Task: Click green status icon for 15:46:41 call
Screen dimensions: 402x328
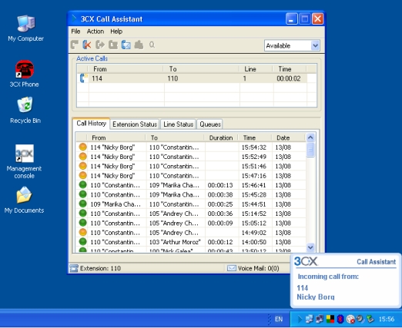Action: pos(82,185)
